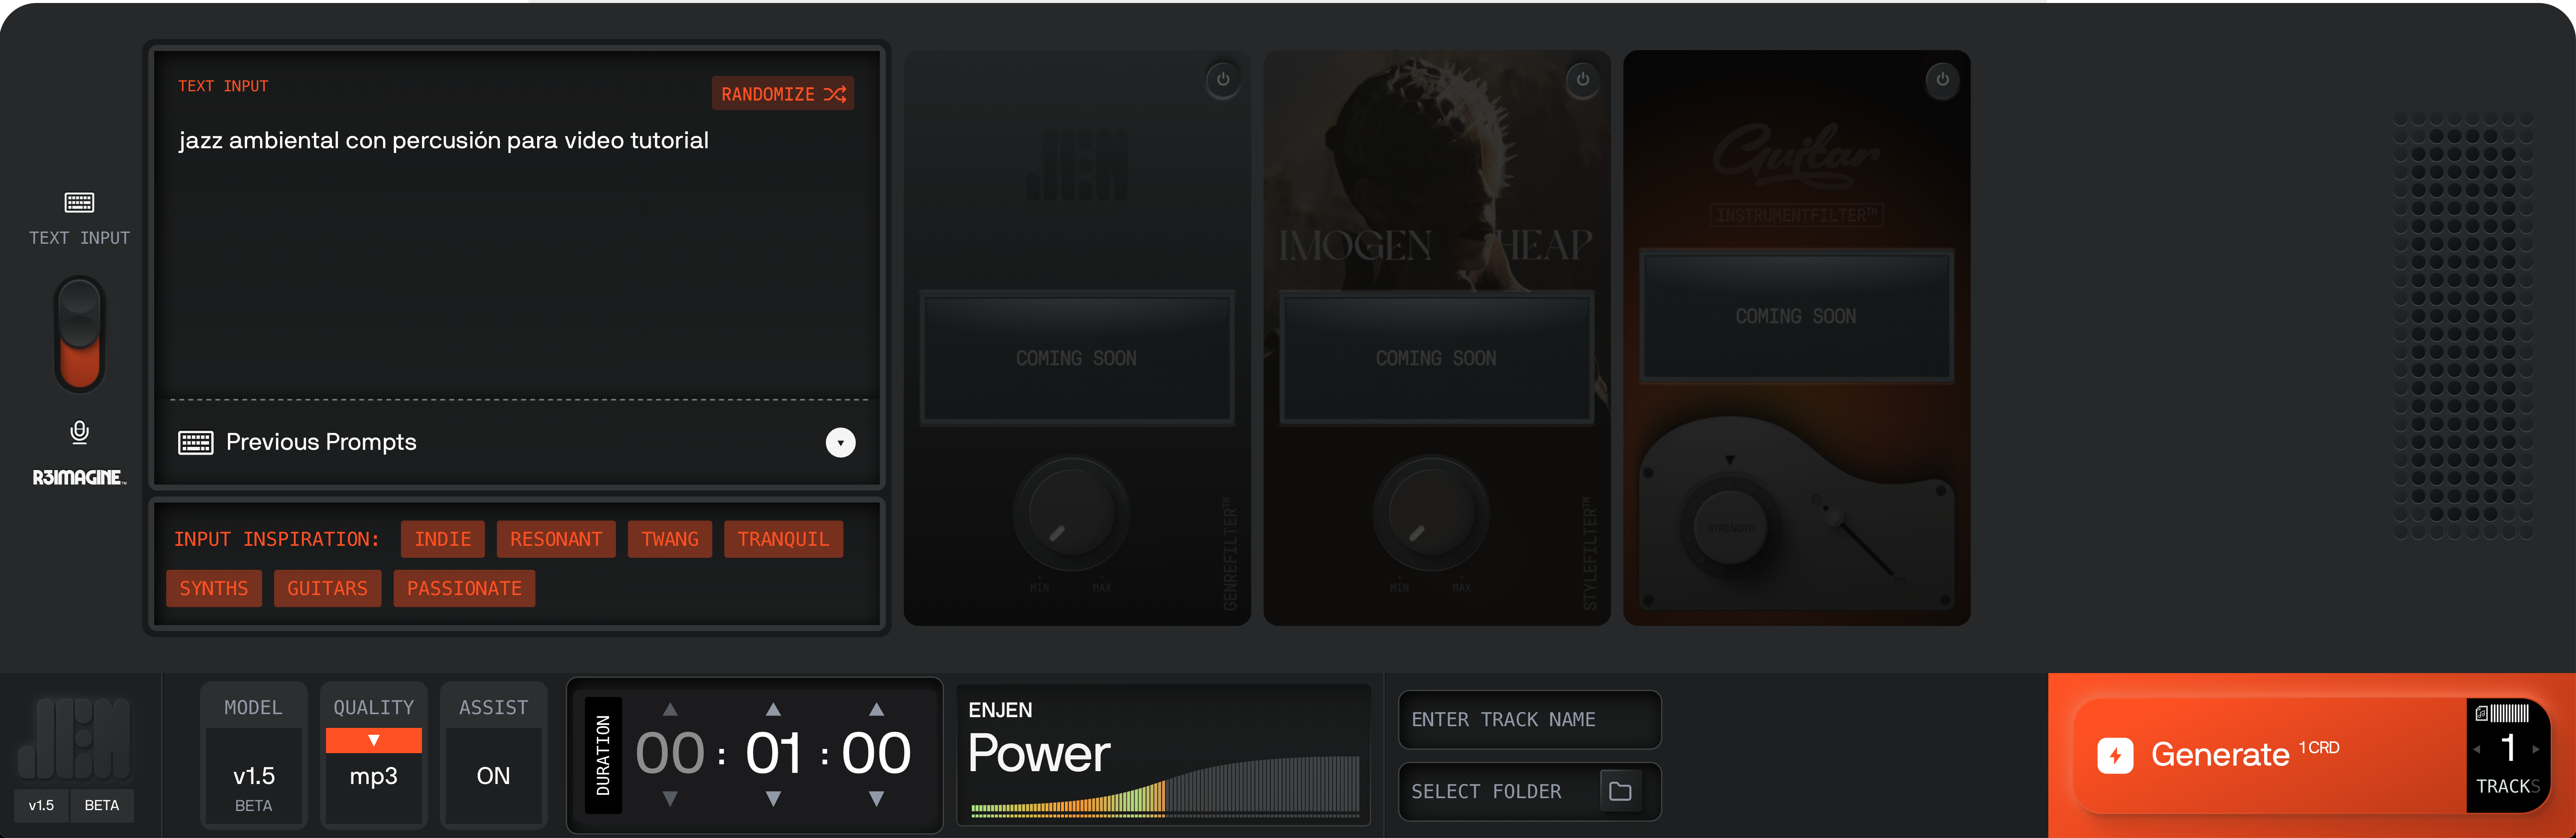Select the INDIE inspiration tag
The image size is (2576, 838).
coord(443,539)
